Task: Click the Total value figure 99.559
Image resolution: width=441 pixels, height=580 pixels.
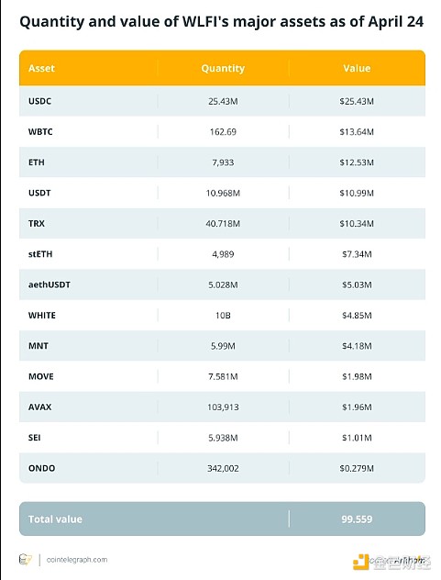Action: (x=357, y=519)
